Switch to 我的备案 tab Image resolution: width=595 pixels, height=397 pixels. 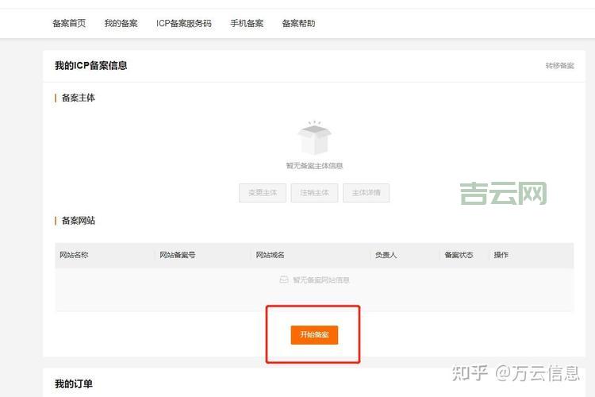click(121, 23)
